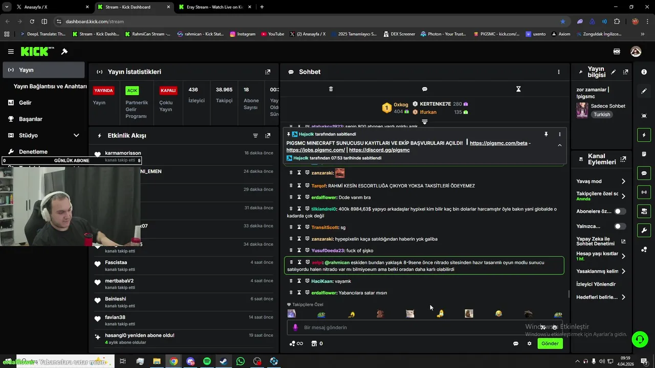Screen dimensions: 655x368
Task: Open Yapay Zeka ile Sohbet Denetimi
Action: 601,241
